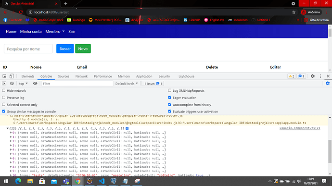The height and width of the screenshot is (186, 332).
Task: Bookmark this page star icon
Action: [294, 12]
